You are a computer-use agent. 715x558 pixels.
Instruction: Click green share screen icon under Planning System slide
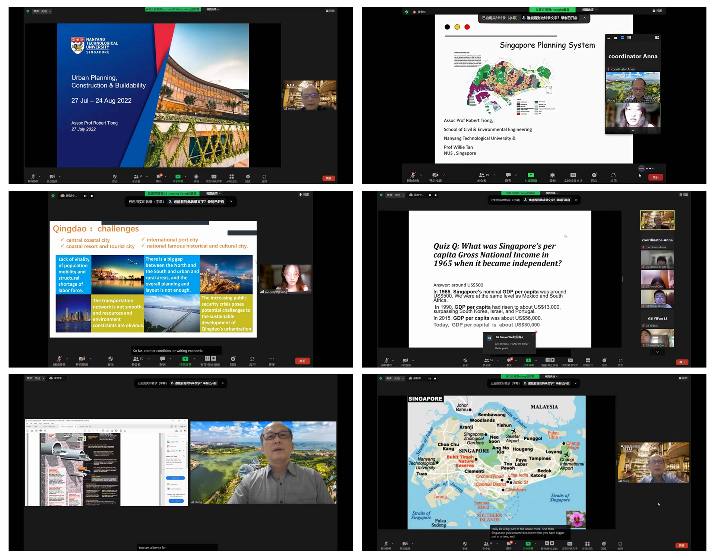click(531, 175)
